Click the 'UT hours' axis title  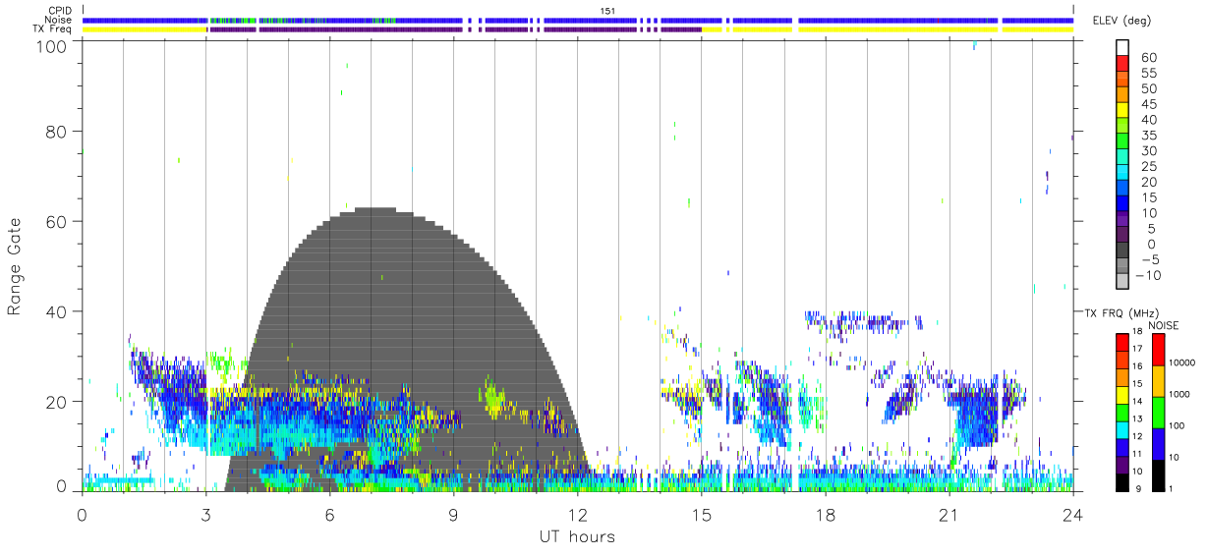coord(577,536)
